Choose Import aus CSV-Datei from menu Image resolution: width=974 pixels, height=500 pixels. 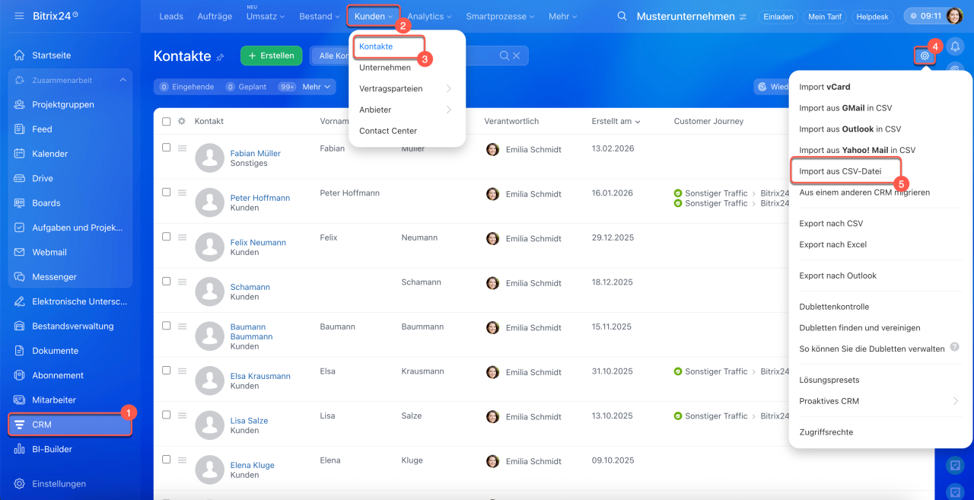[840, 171]
